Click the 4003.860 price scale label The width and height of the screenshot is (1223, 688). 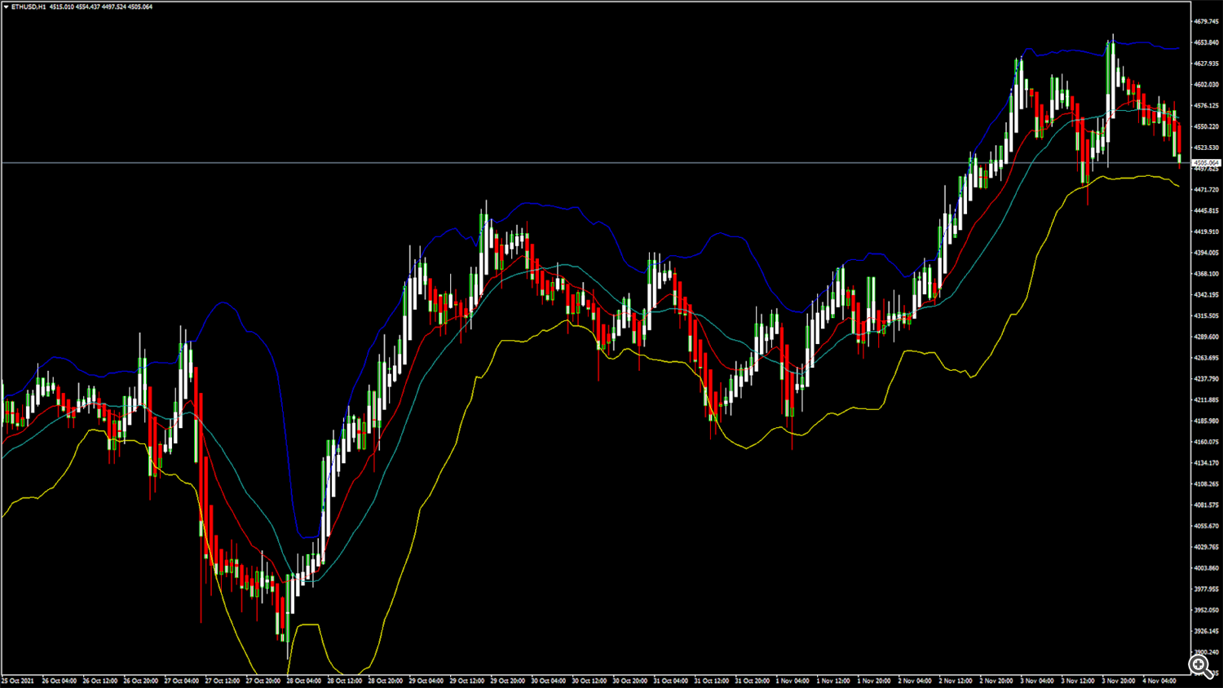[x=1207, y=568]
